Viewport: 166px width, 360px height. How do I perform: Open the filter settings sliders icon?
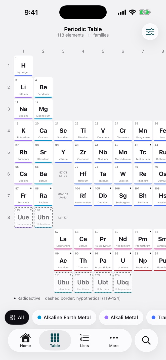[150, 32]
